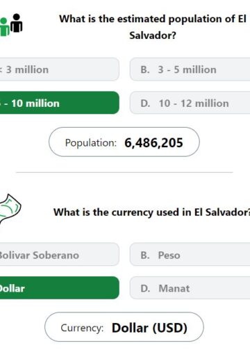Choose answer B. Peso
250x350 pixels.
click(190, 255)
